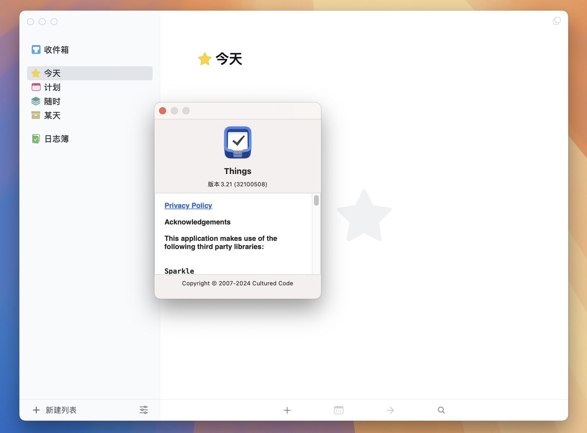Click new task add (+) icon bottom center
587x433 pixels.
[x=287, y=410]
